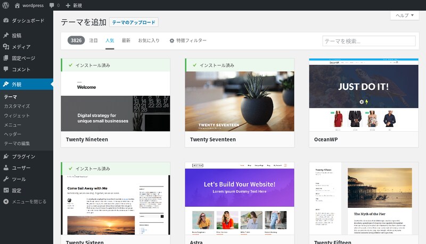This screenshot has width=426, height=244.
Task: Click the テーマを検索 search field
Action: pos(369,41)
